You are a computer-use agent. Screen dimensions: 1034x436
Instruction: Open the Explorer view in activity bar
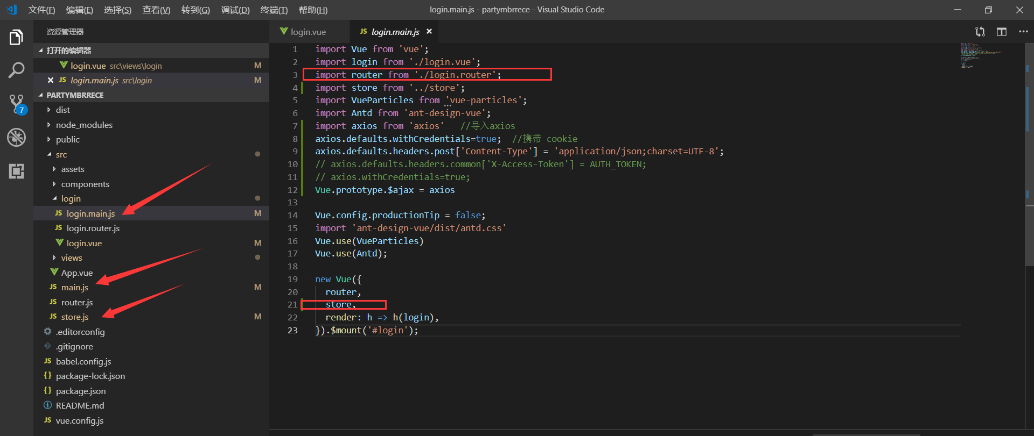click(16, 38)
